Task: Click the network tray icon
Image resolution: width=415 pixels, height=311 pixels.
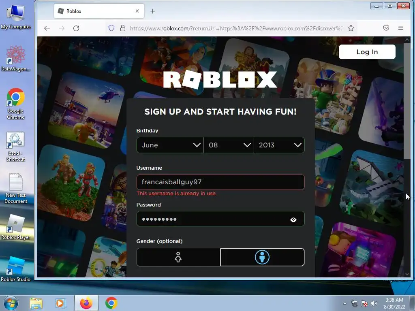Action: [x=354, y=304]
